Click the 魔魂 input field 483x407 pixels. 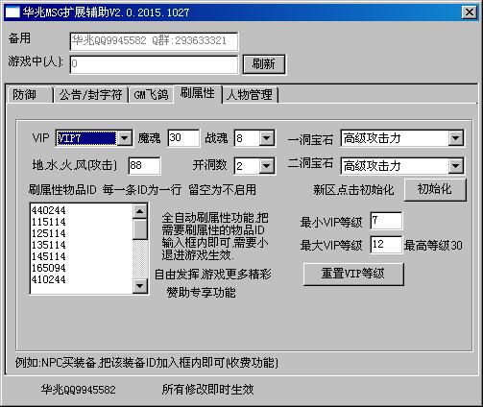point(183,138)
